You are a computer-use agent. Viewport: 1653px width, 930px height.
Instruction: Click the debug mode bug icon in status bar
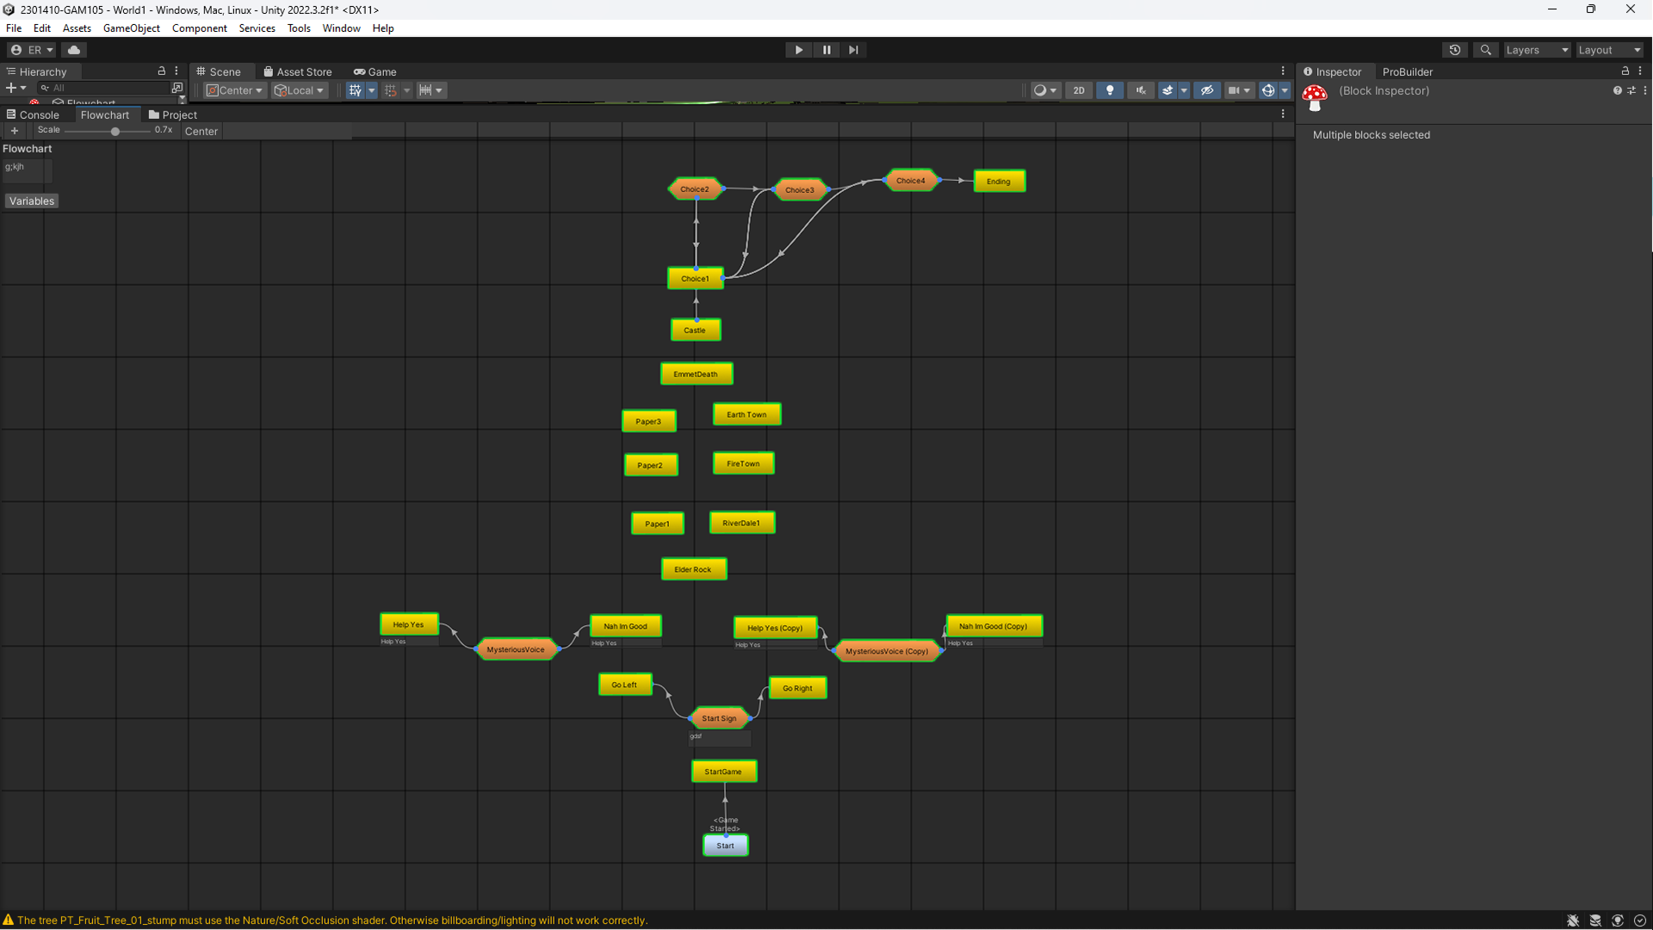coord(1573,921)
